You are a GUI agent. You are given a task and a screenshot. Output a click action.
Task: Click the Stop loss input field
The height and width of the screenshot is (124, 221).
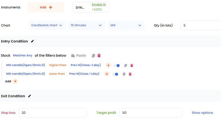tap(53, 113)
